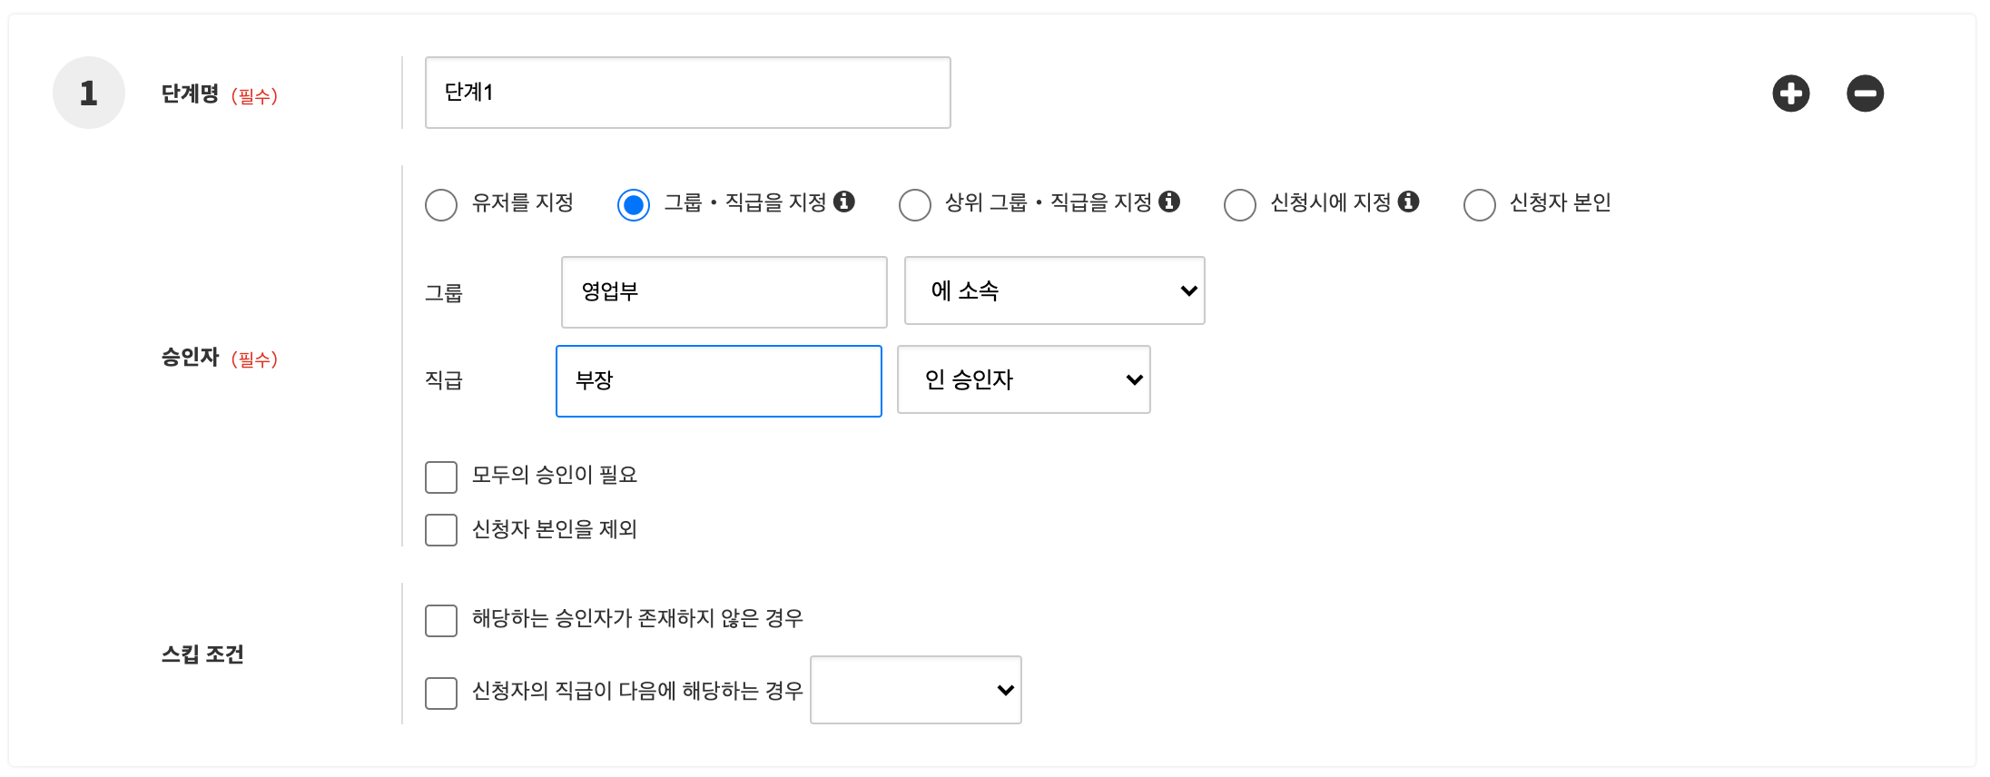Click the plus icon to add a step
Viewport: 1990px width, 777px height.
click(1790, 93)
